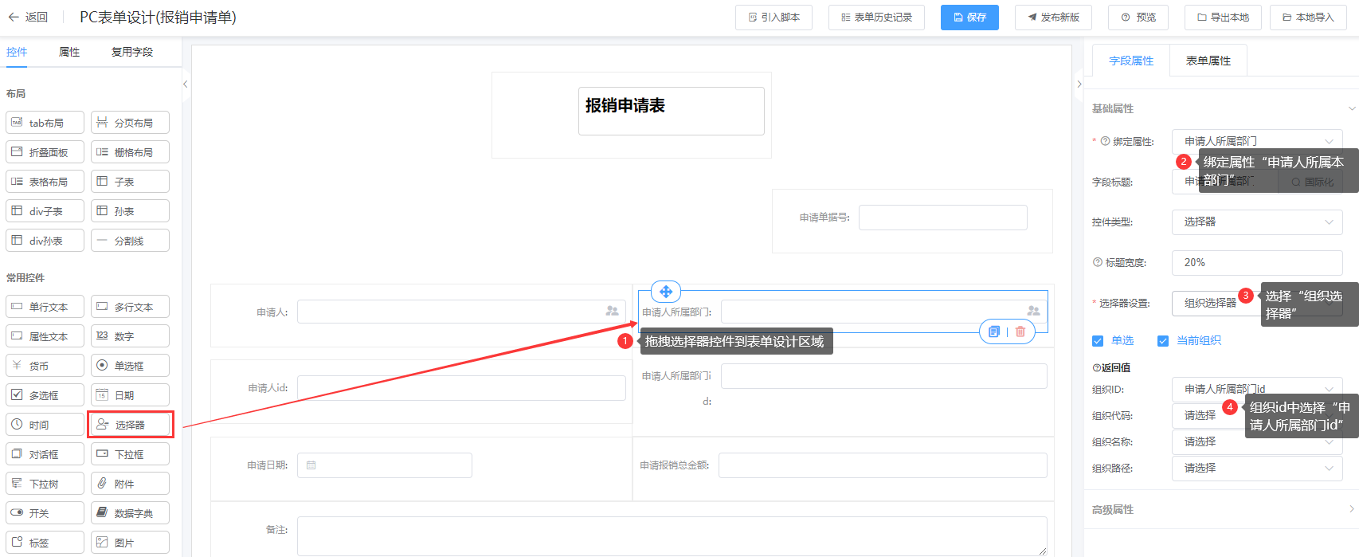Select the 选择器 control in palette
1359x557 pixels.
(x=130, y=425)
